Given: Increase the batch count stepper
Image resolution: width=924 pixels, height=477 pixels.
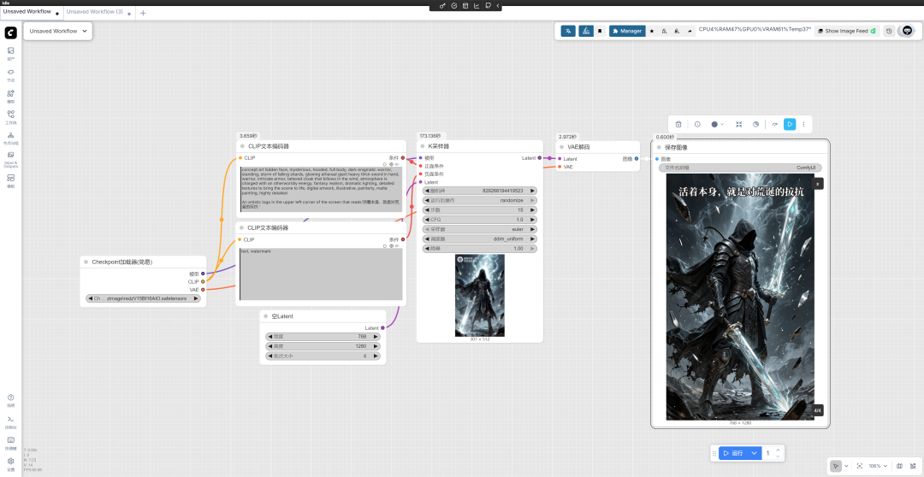Looking at the screenshot, I should 779,450.
